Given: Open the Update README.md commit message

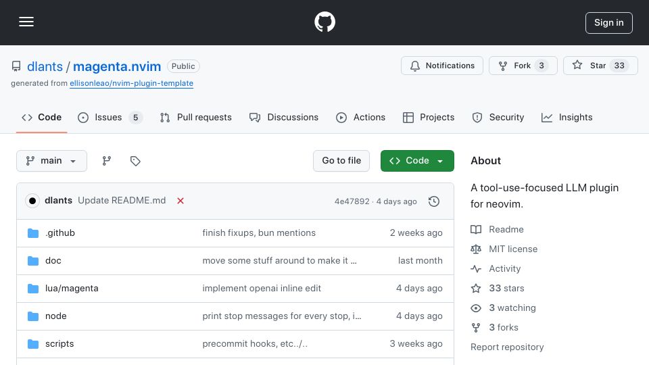Looking at the screenshot, I should point(122,200).
